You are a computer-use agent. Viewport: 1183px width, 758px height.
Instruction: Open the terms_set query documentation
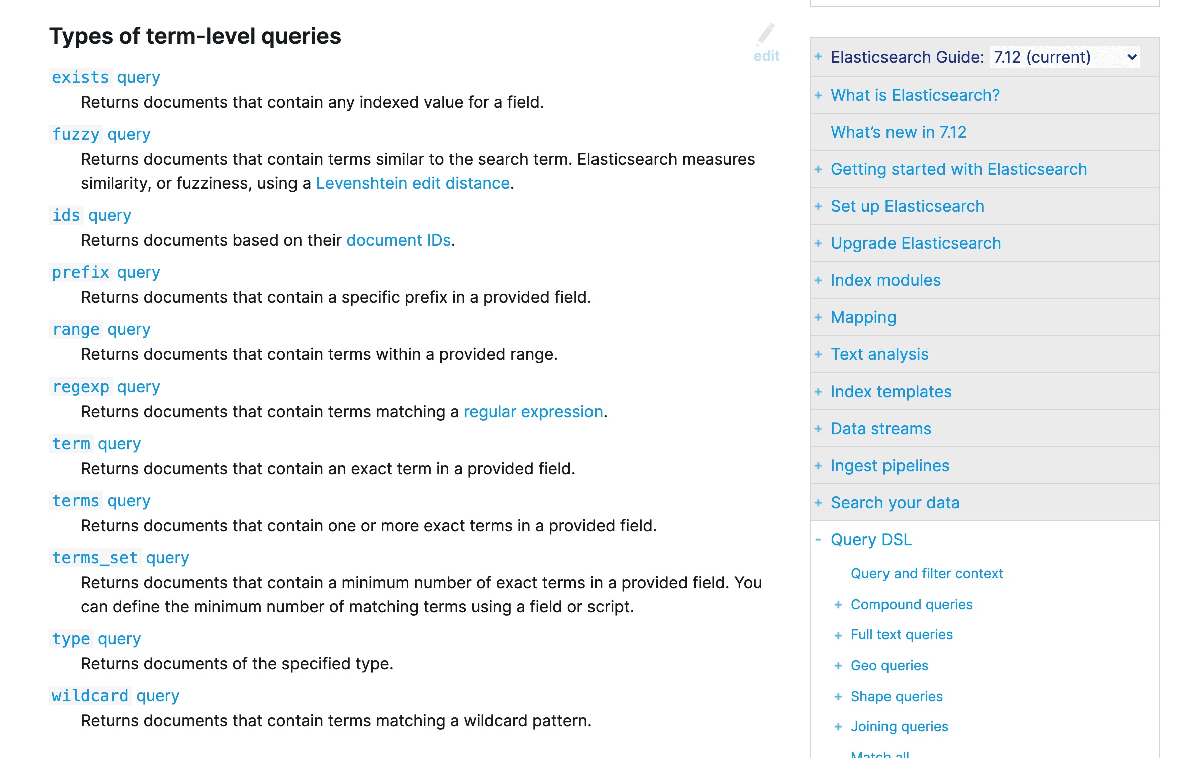[x=120, y=557]
